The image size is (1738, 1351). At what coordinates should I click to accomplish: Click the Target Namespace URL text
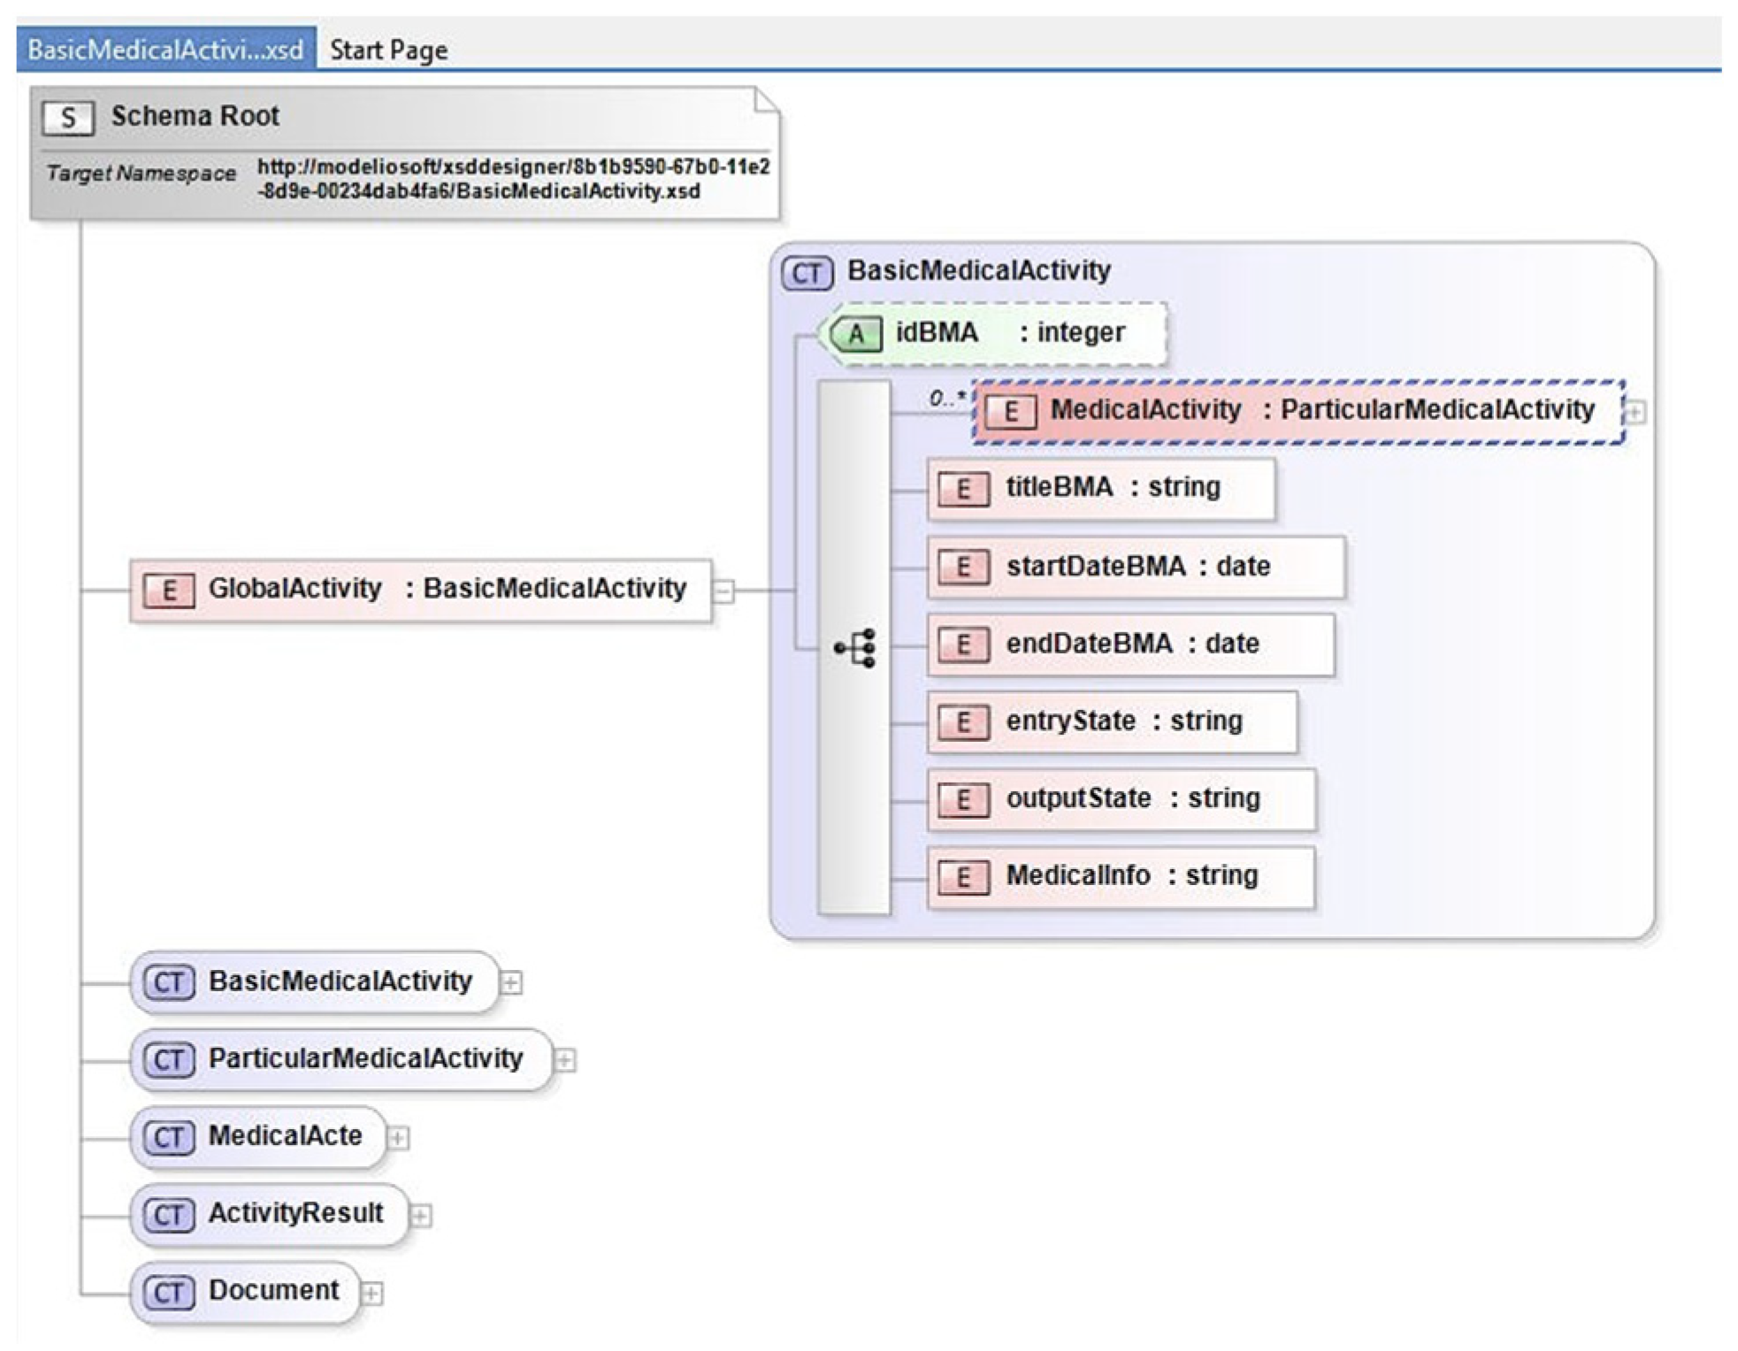tap(513, 179)
